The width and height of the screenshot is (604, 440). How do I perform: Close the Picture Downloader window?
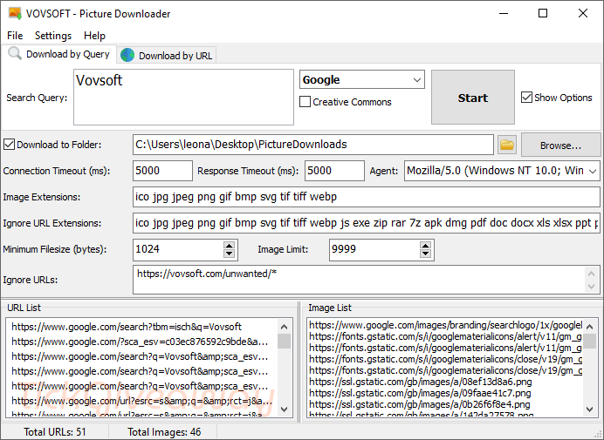coord(583,13)
